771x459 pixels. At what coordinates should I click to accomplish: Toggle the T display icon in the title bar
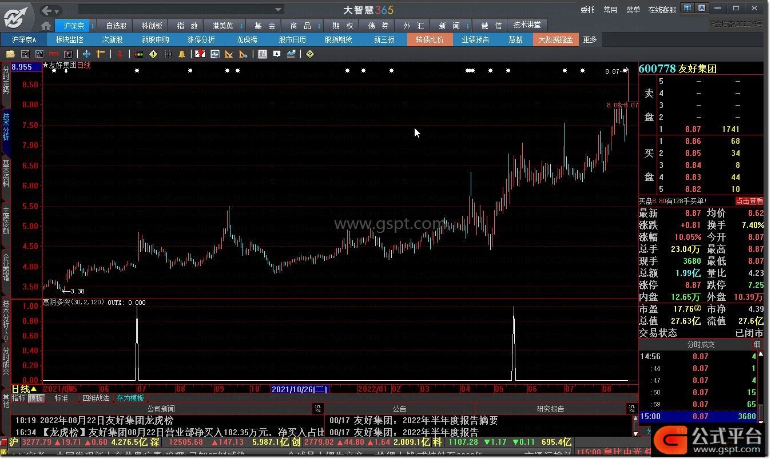click(x=688, y=8)
